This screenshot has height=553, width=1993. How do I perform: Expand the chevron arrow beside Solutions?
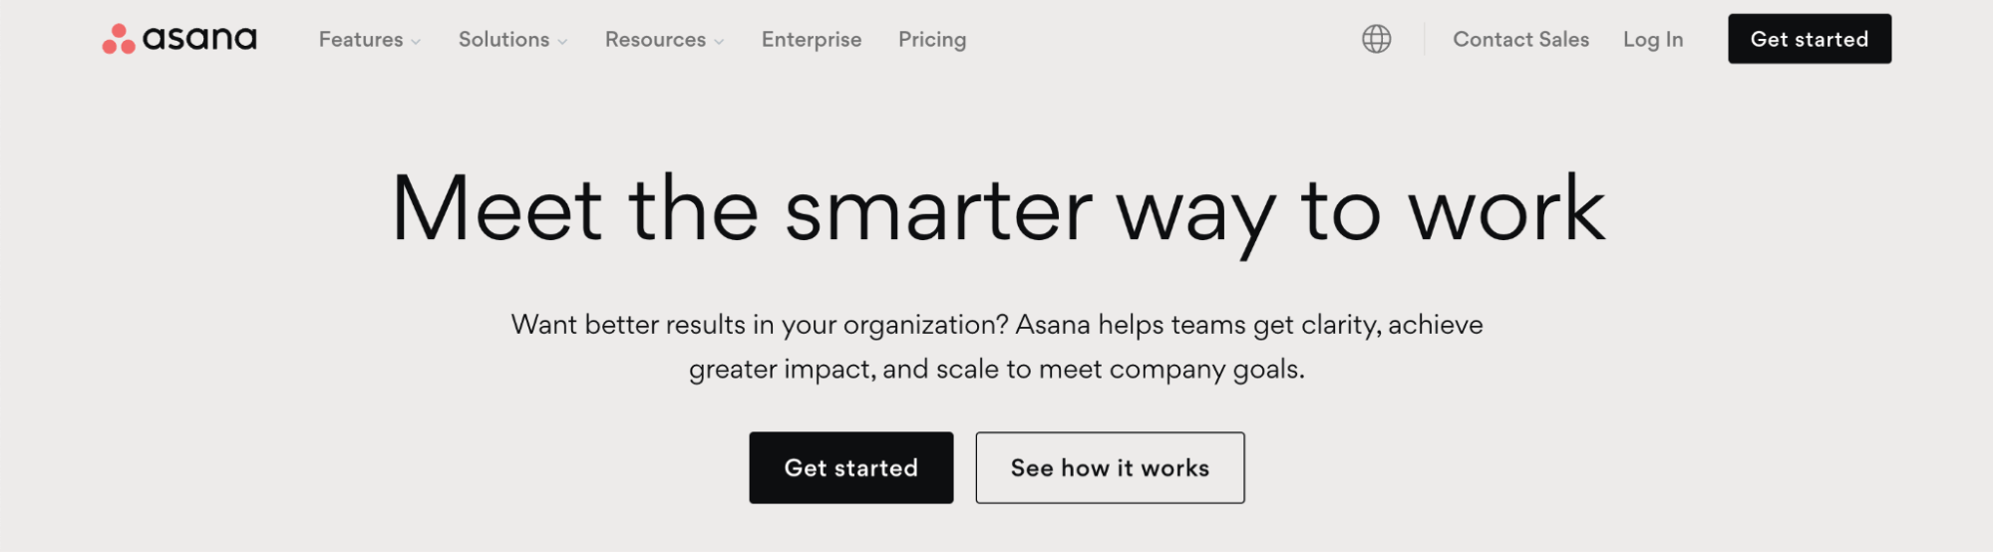(x=562, y=42)
